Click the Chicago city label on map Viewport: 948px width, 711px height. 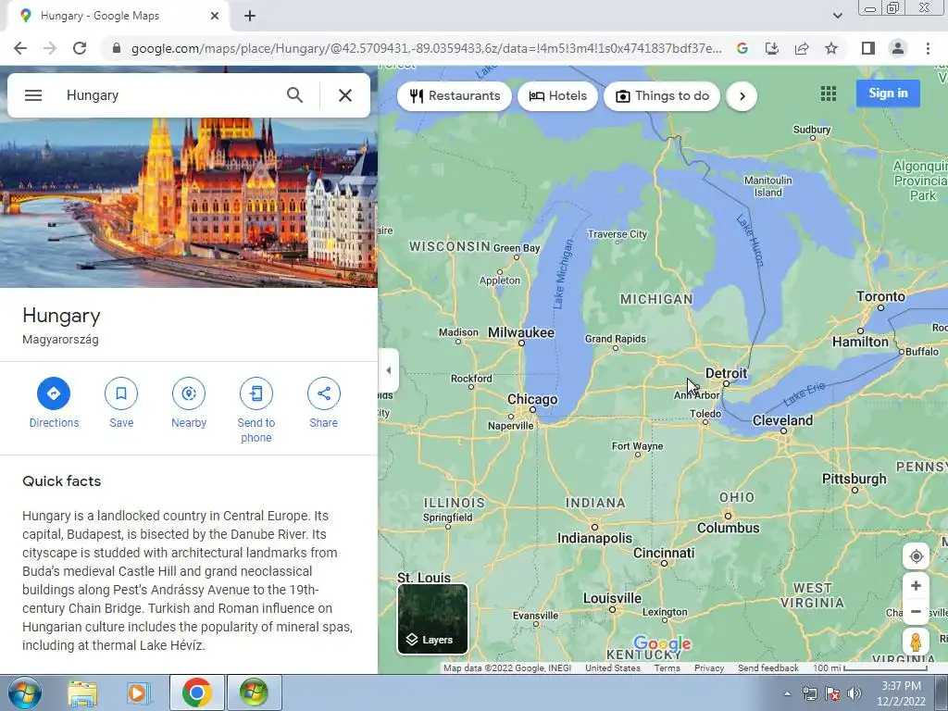[532, 400]
